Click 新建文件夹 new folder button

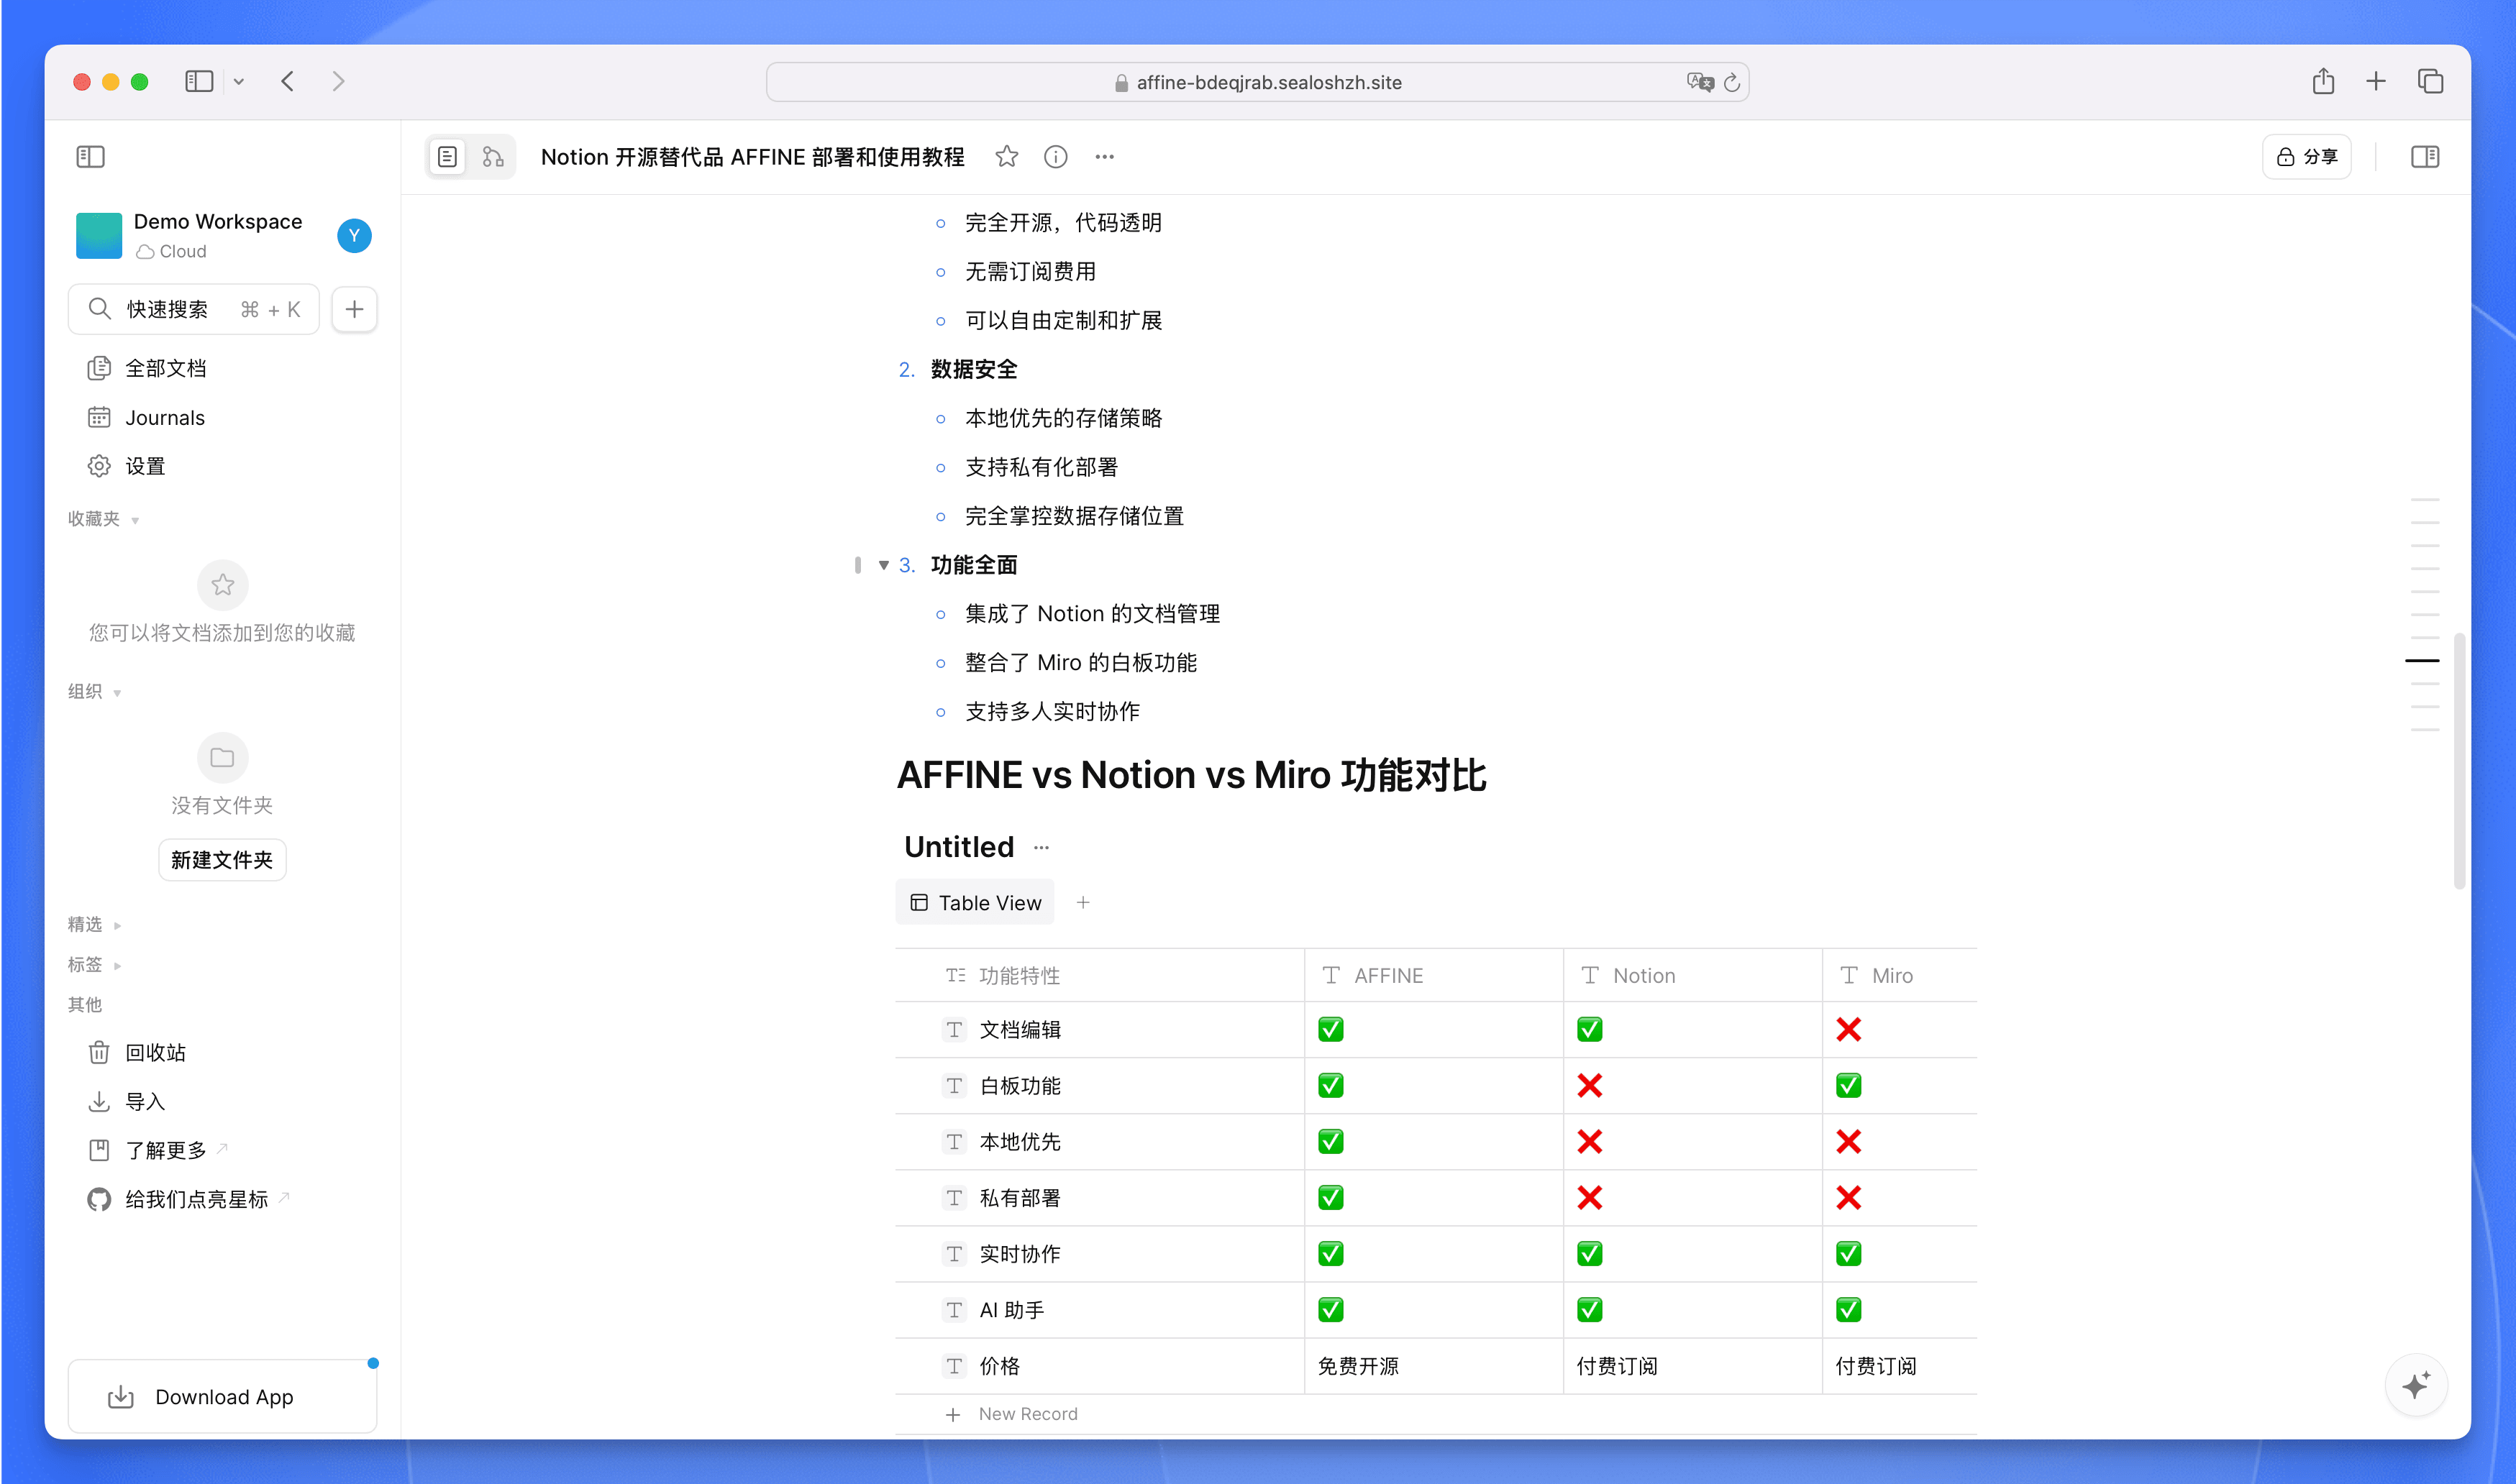[x=222, y=860]
